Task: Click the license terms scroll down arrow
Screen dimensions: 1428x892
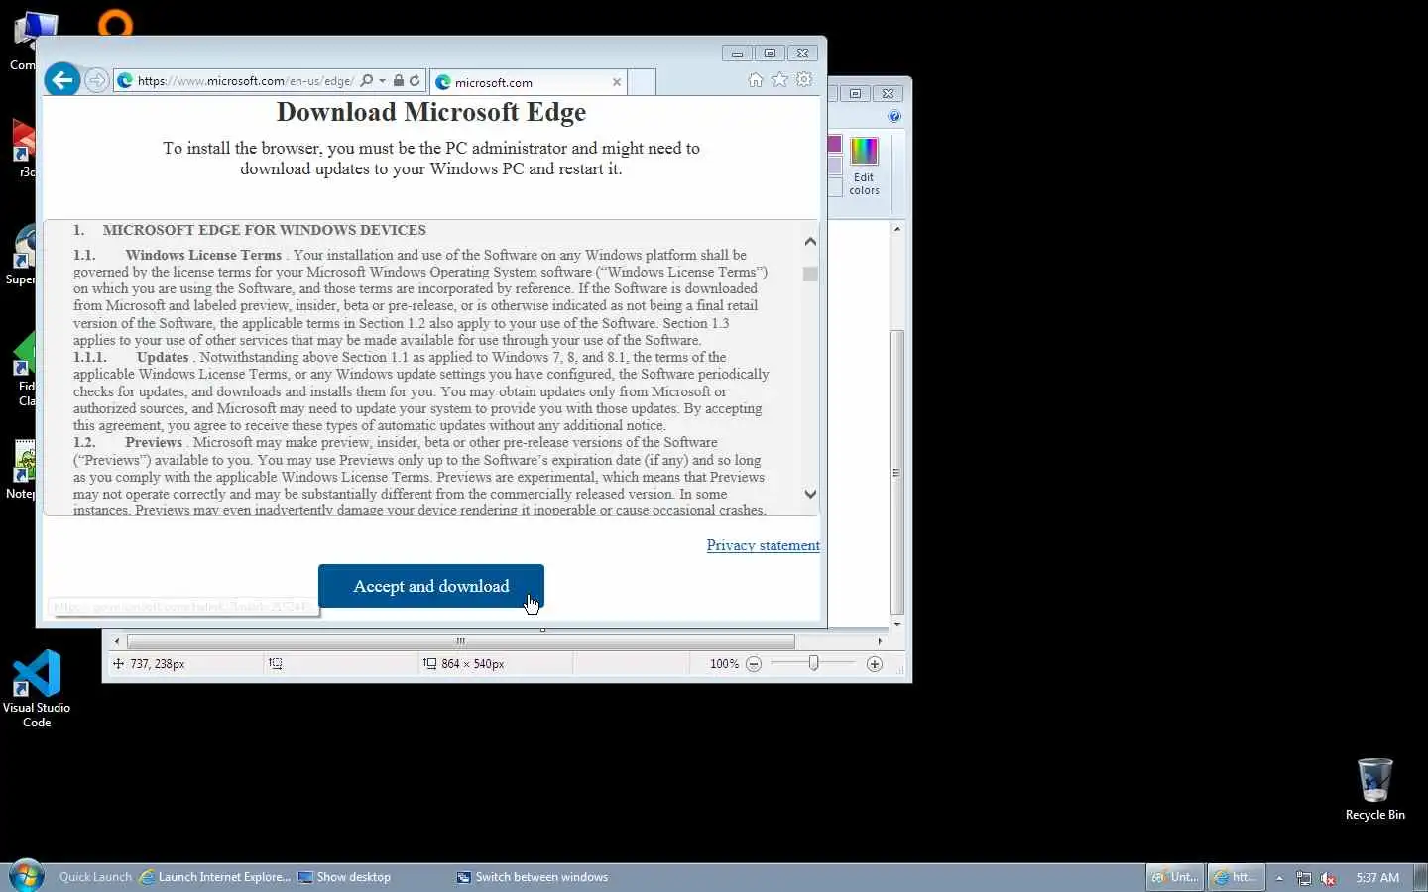Action: 810,494
